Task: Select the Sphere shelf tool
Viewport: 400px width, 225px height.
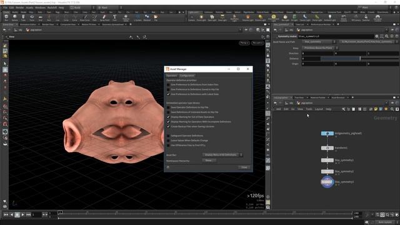Action: (x=15, y=17)
